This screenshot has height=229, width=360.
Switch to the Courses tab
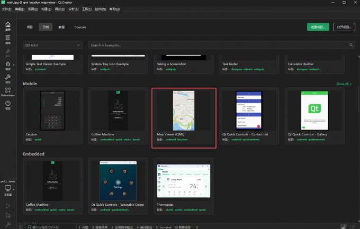click(x=80, y=27)
